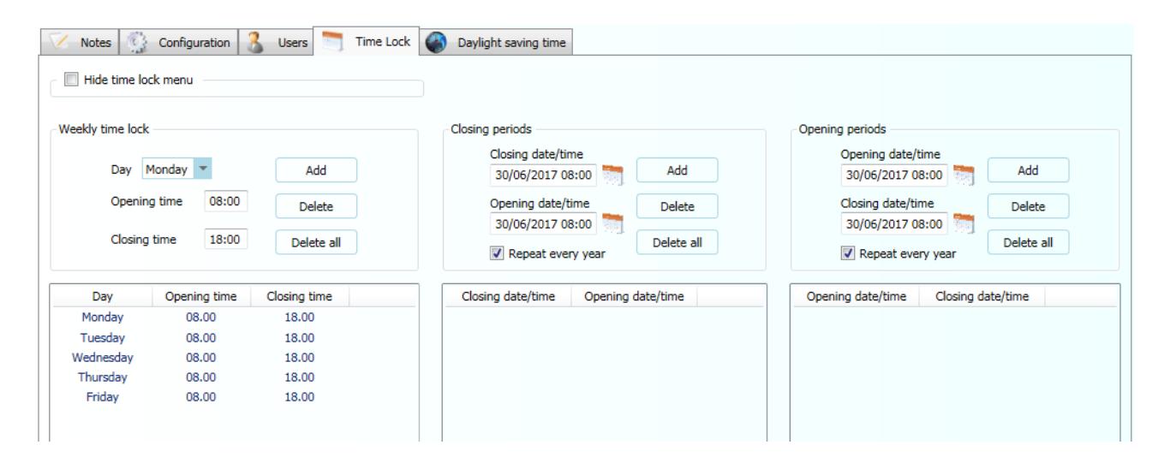Image resolution: width=1164 pixels, height=463 pixels.
Task: Click Wednesday's 08.00 opening time cell
Action: click(200, 357)
